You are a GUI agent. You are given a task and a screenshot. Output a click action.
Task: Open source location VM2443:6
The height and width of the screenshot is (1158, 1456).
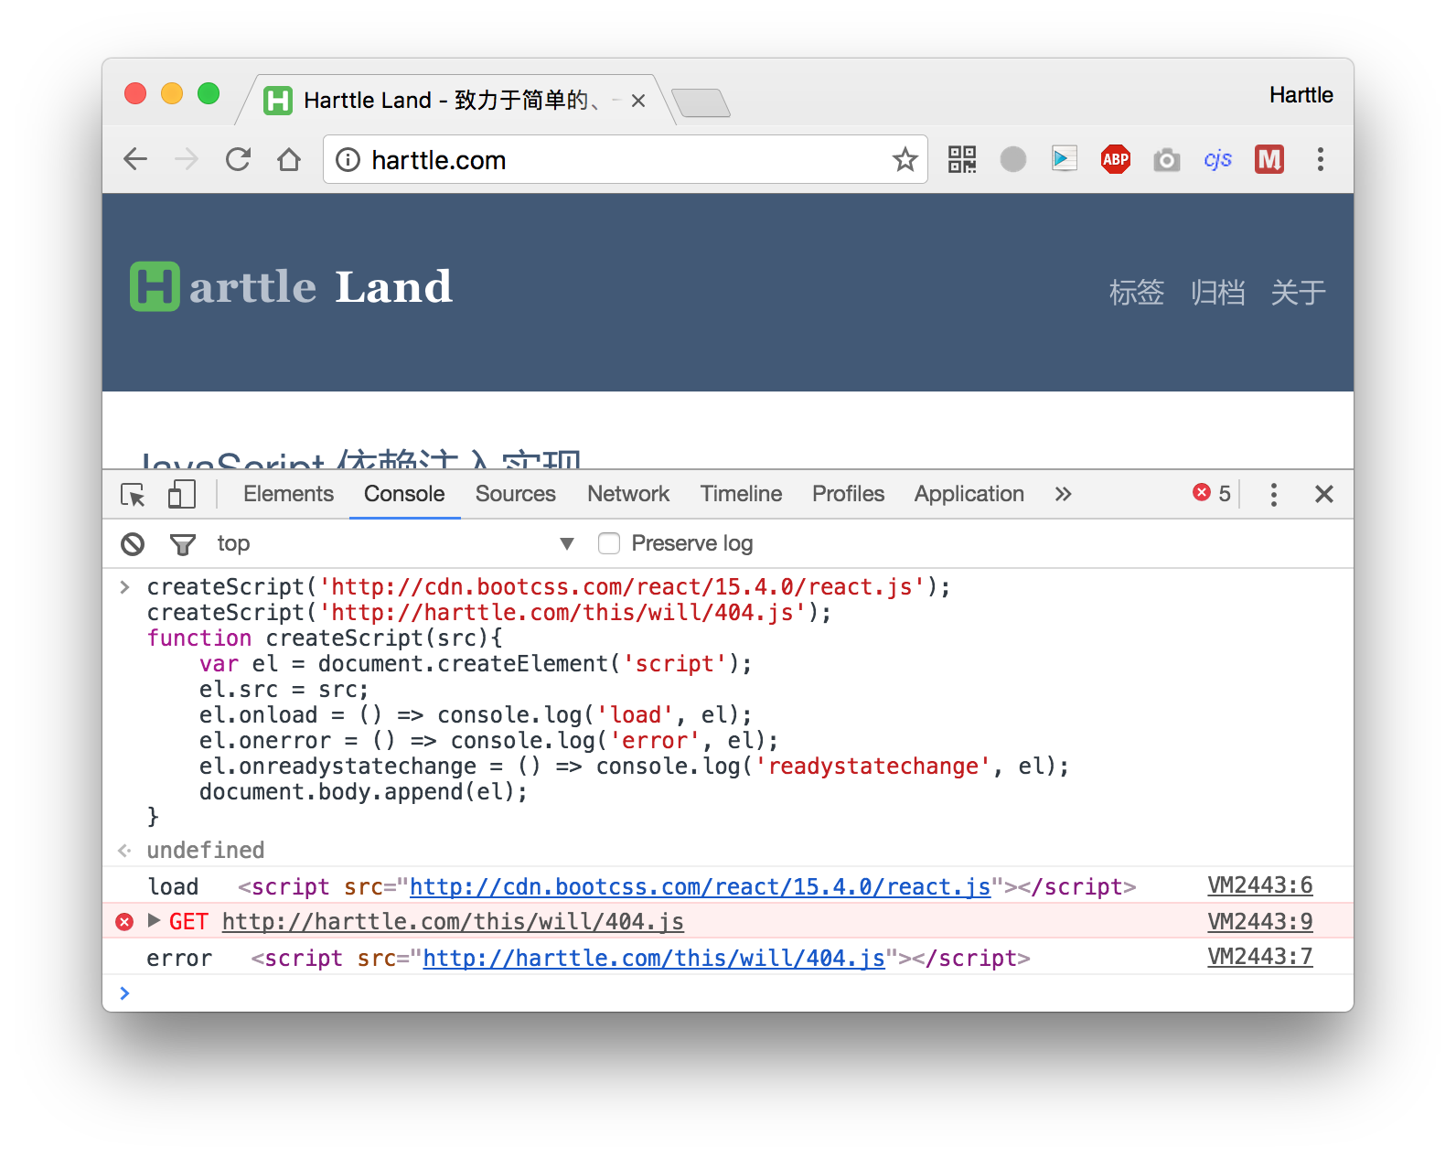pyautogui.click(x=1260, y=885)
